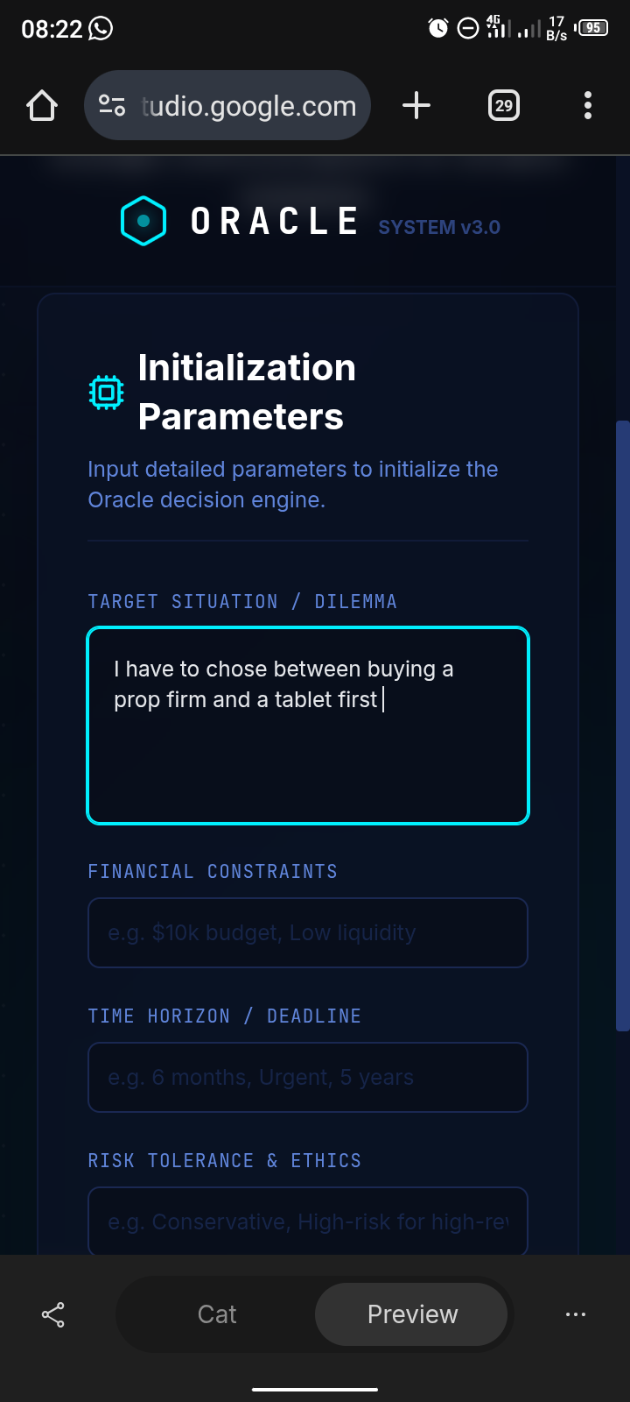Switch to the Cat tab
This screenshot has height=1402, width=630.
tap(217, 1314)
